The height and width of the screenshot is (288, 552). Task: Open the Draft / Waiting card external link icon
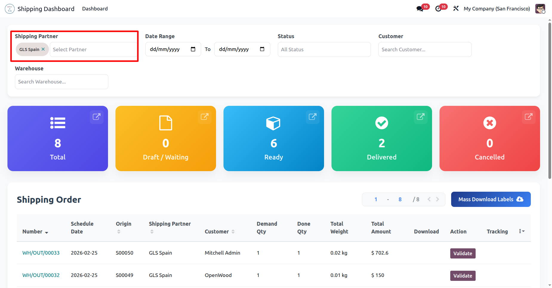pyautogui.click(x=204, y=117)
